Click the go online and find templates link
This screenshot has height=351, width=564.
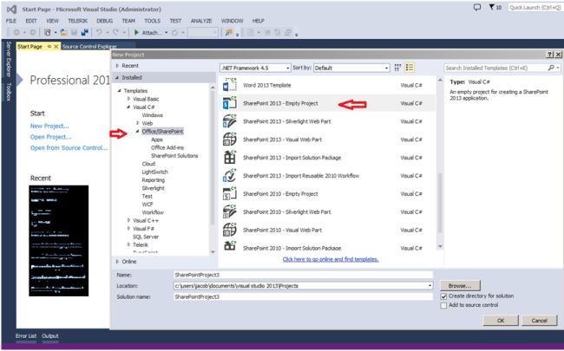331,259
